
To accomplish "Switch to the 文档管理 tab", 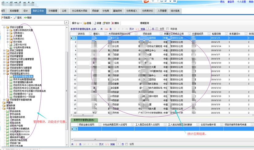I will pyautogui.click(x=53, y=11).
